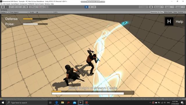Open the Layers dropdown
This screenshot has height=105, width=186.
point(169,7)
